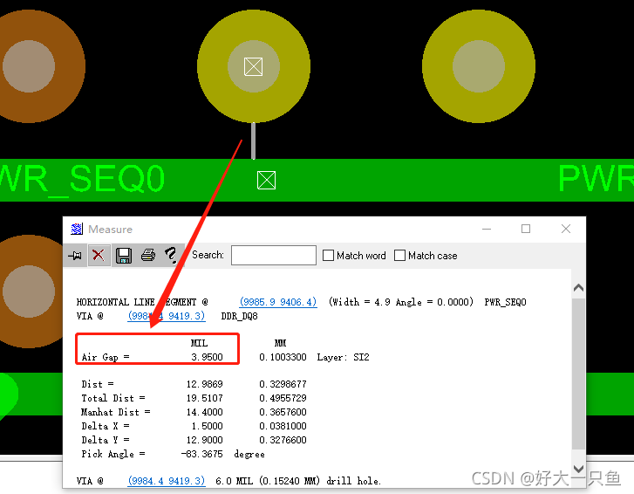Viewport: 634px width, 494px height.
Task: Click the bottom VIA drill hole coordinate link
Action: pyautogui.click(x=166, y=481)
